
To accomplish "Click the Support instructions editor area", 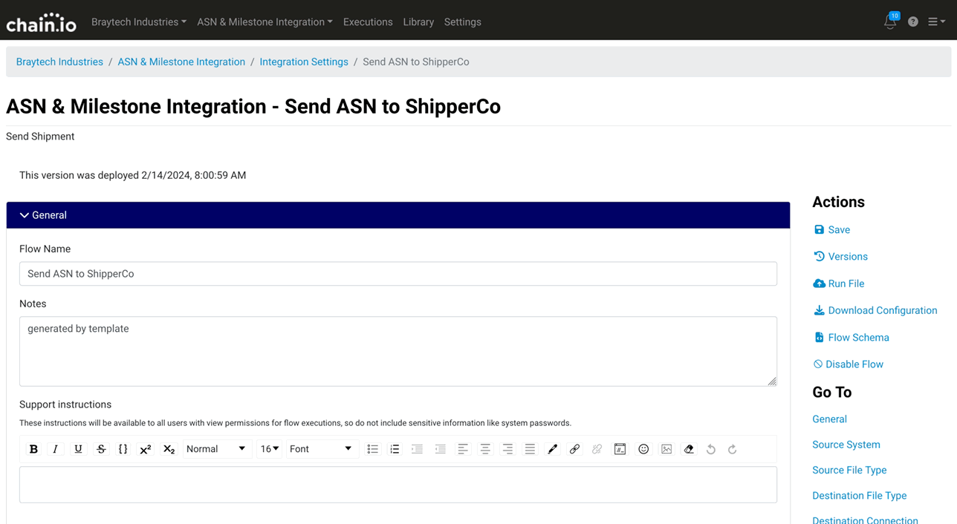I will tap(398, 485).
